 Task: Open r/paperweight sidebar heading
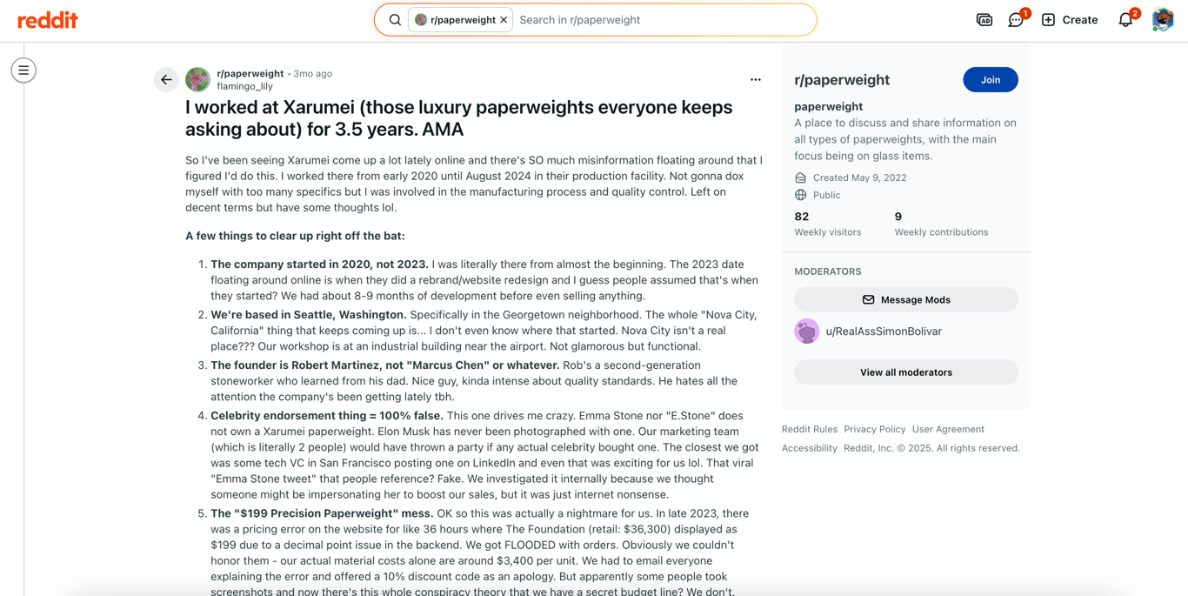click(842, 80)
